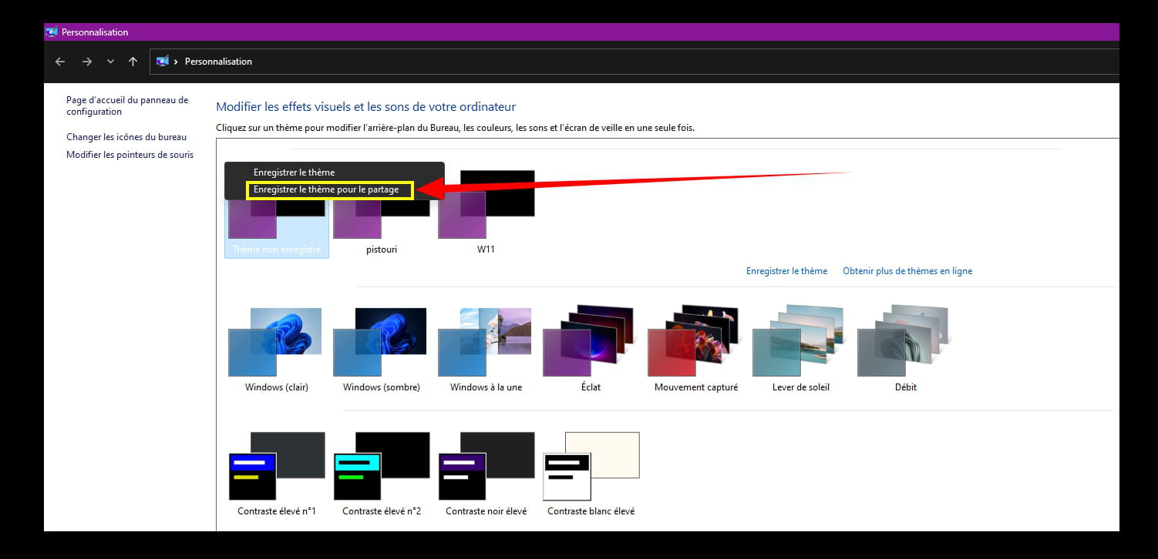Apply the Windows à la une theme
Viewport: 1158px width, 559px height.
point(486,349)
